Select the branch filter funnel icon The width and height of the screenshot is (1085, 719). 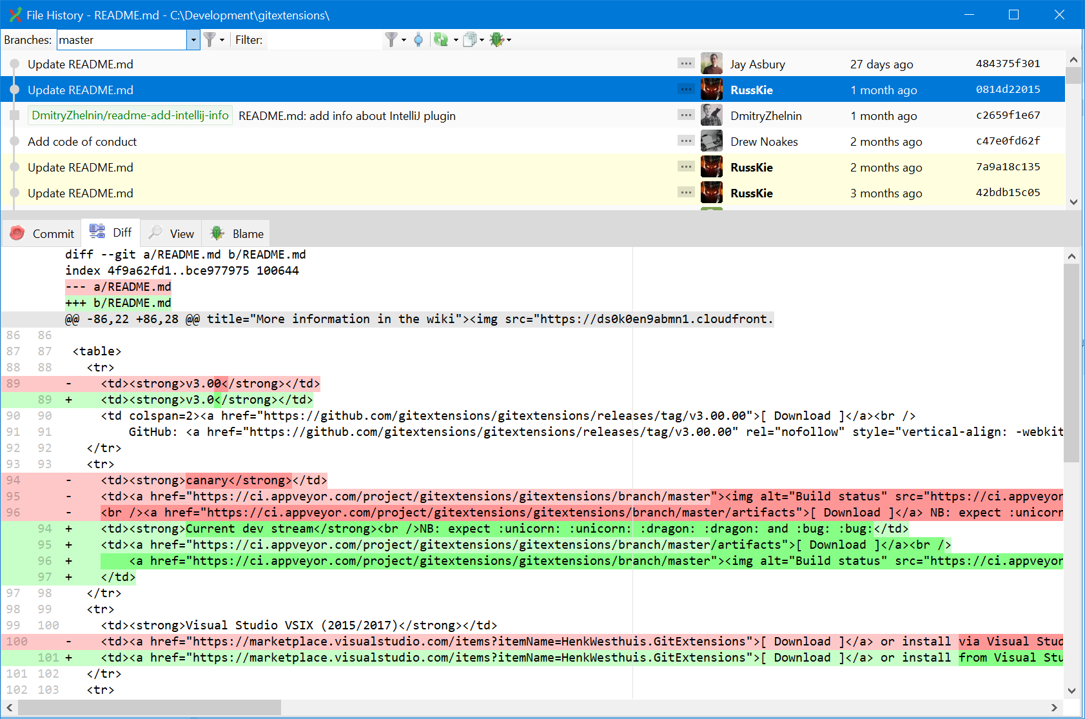(210, 39)
